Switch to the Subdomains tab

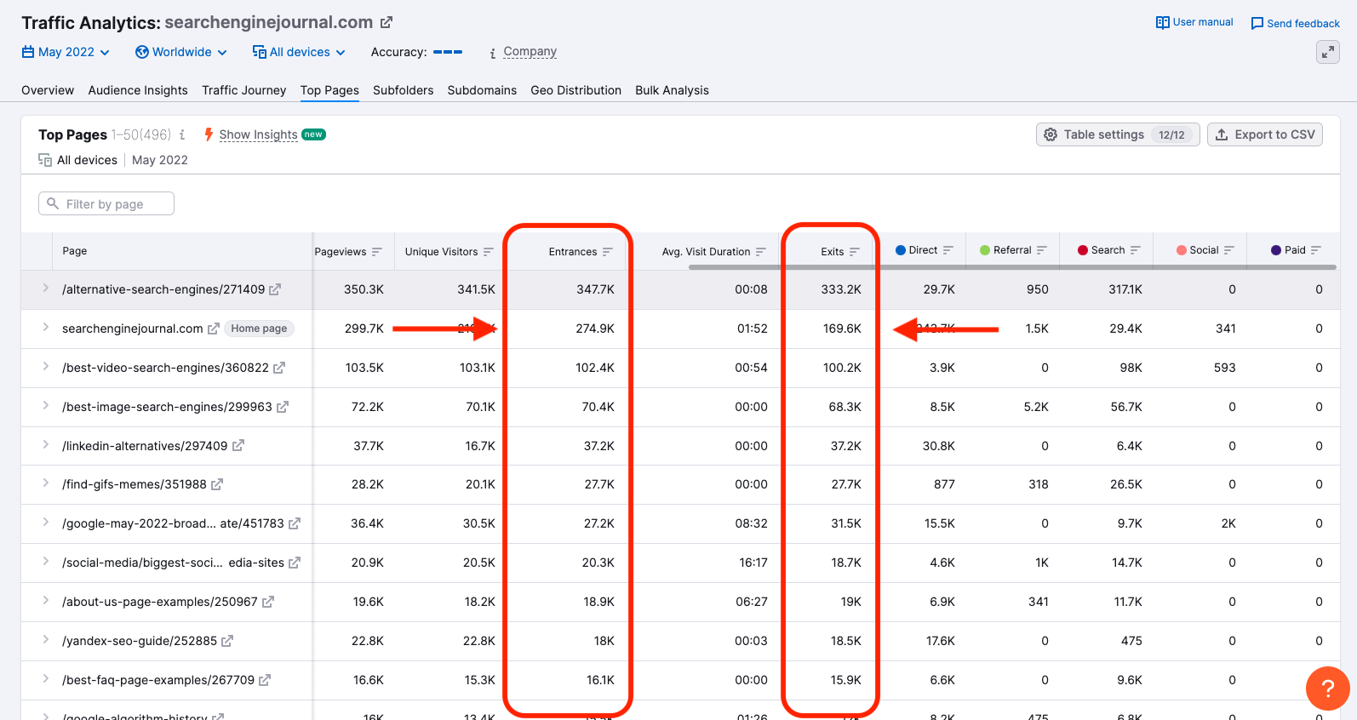click(x=482, y=90)
